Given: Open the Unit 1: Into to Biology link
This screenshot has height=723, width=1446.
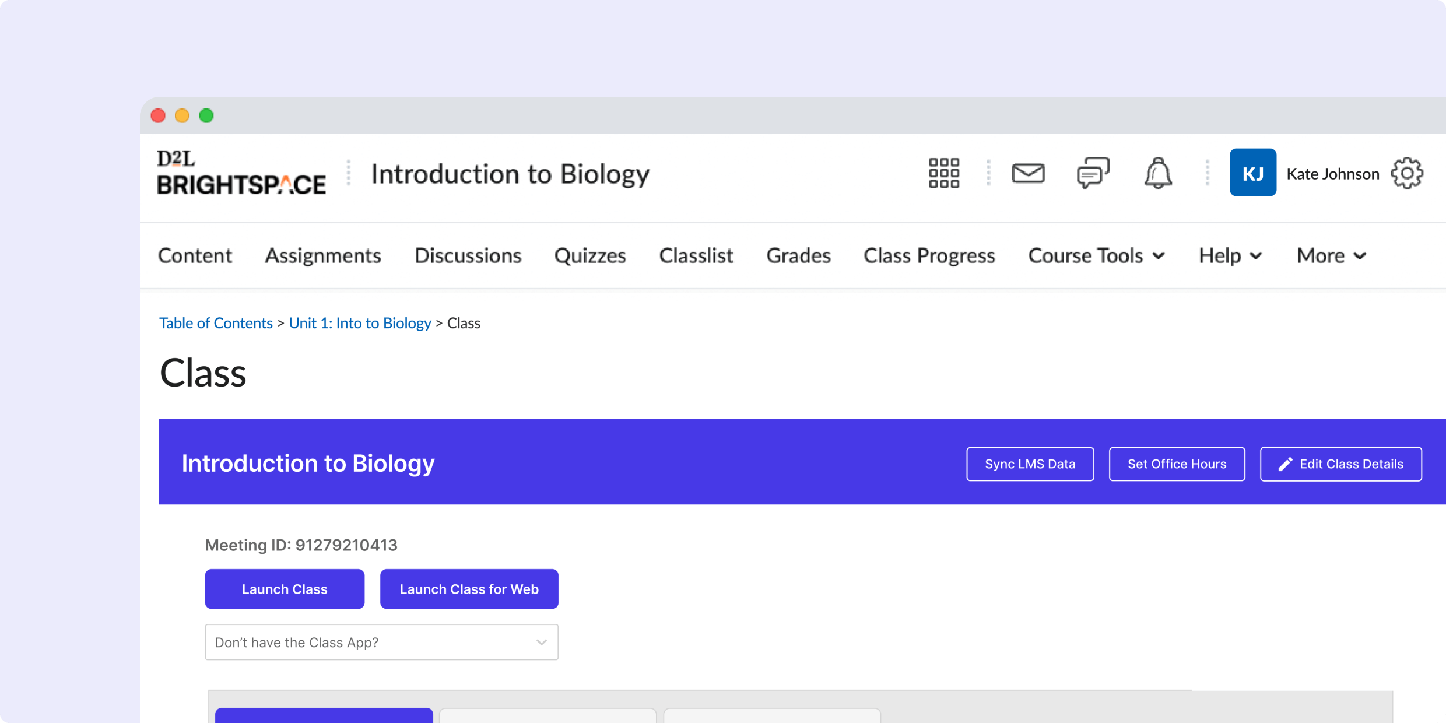Looking at the screenshot, I should [359, 322].
